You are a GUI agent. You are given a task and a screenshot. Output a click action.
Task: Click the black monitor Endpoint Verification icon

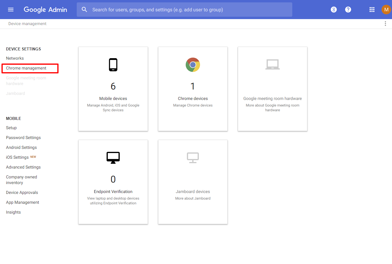pyautogui.click(x=113, y=158)
